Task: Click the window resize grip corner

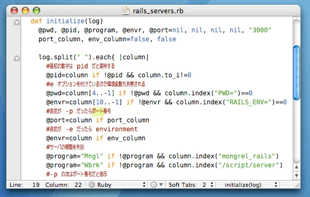Action: [297, 185]
